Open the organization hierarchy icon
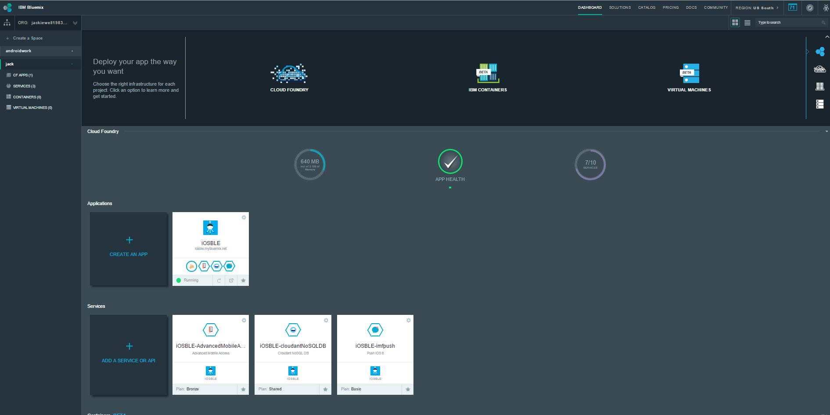 [x=7, y=22]
